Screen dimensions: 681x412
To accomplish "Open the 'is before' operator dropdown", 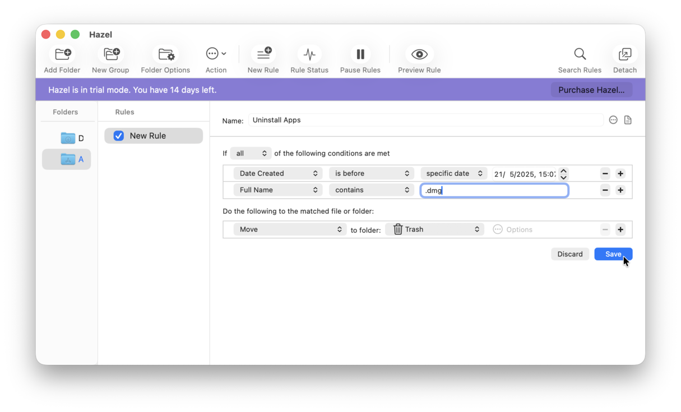I will [372, 174].
